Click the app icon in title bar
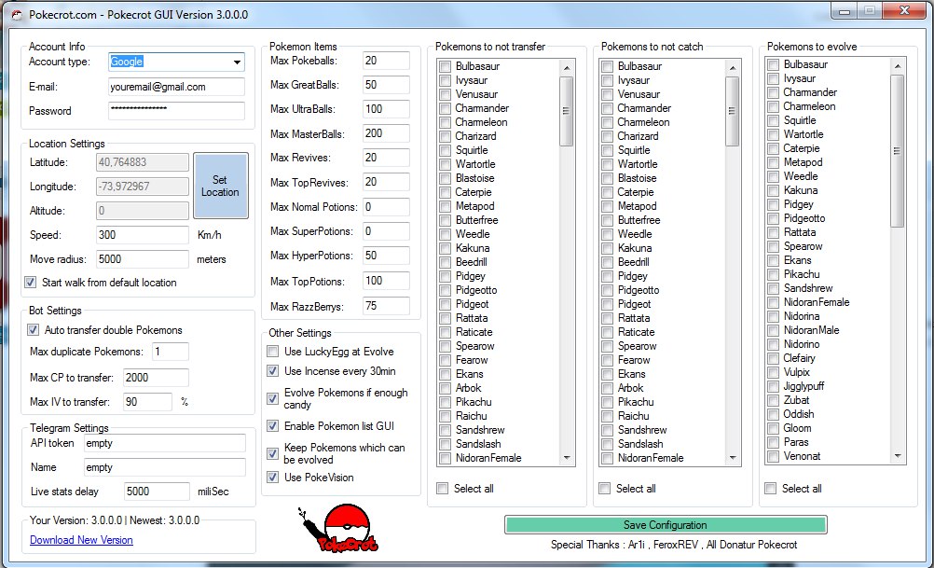The image size is (934, 568). 15,14
